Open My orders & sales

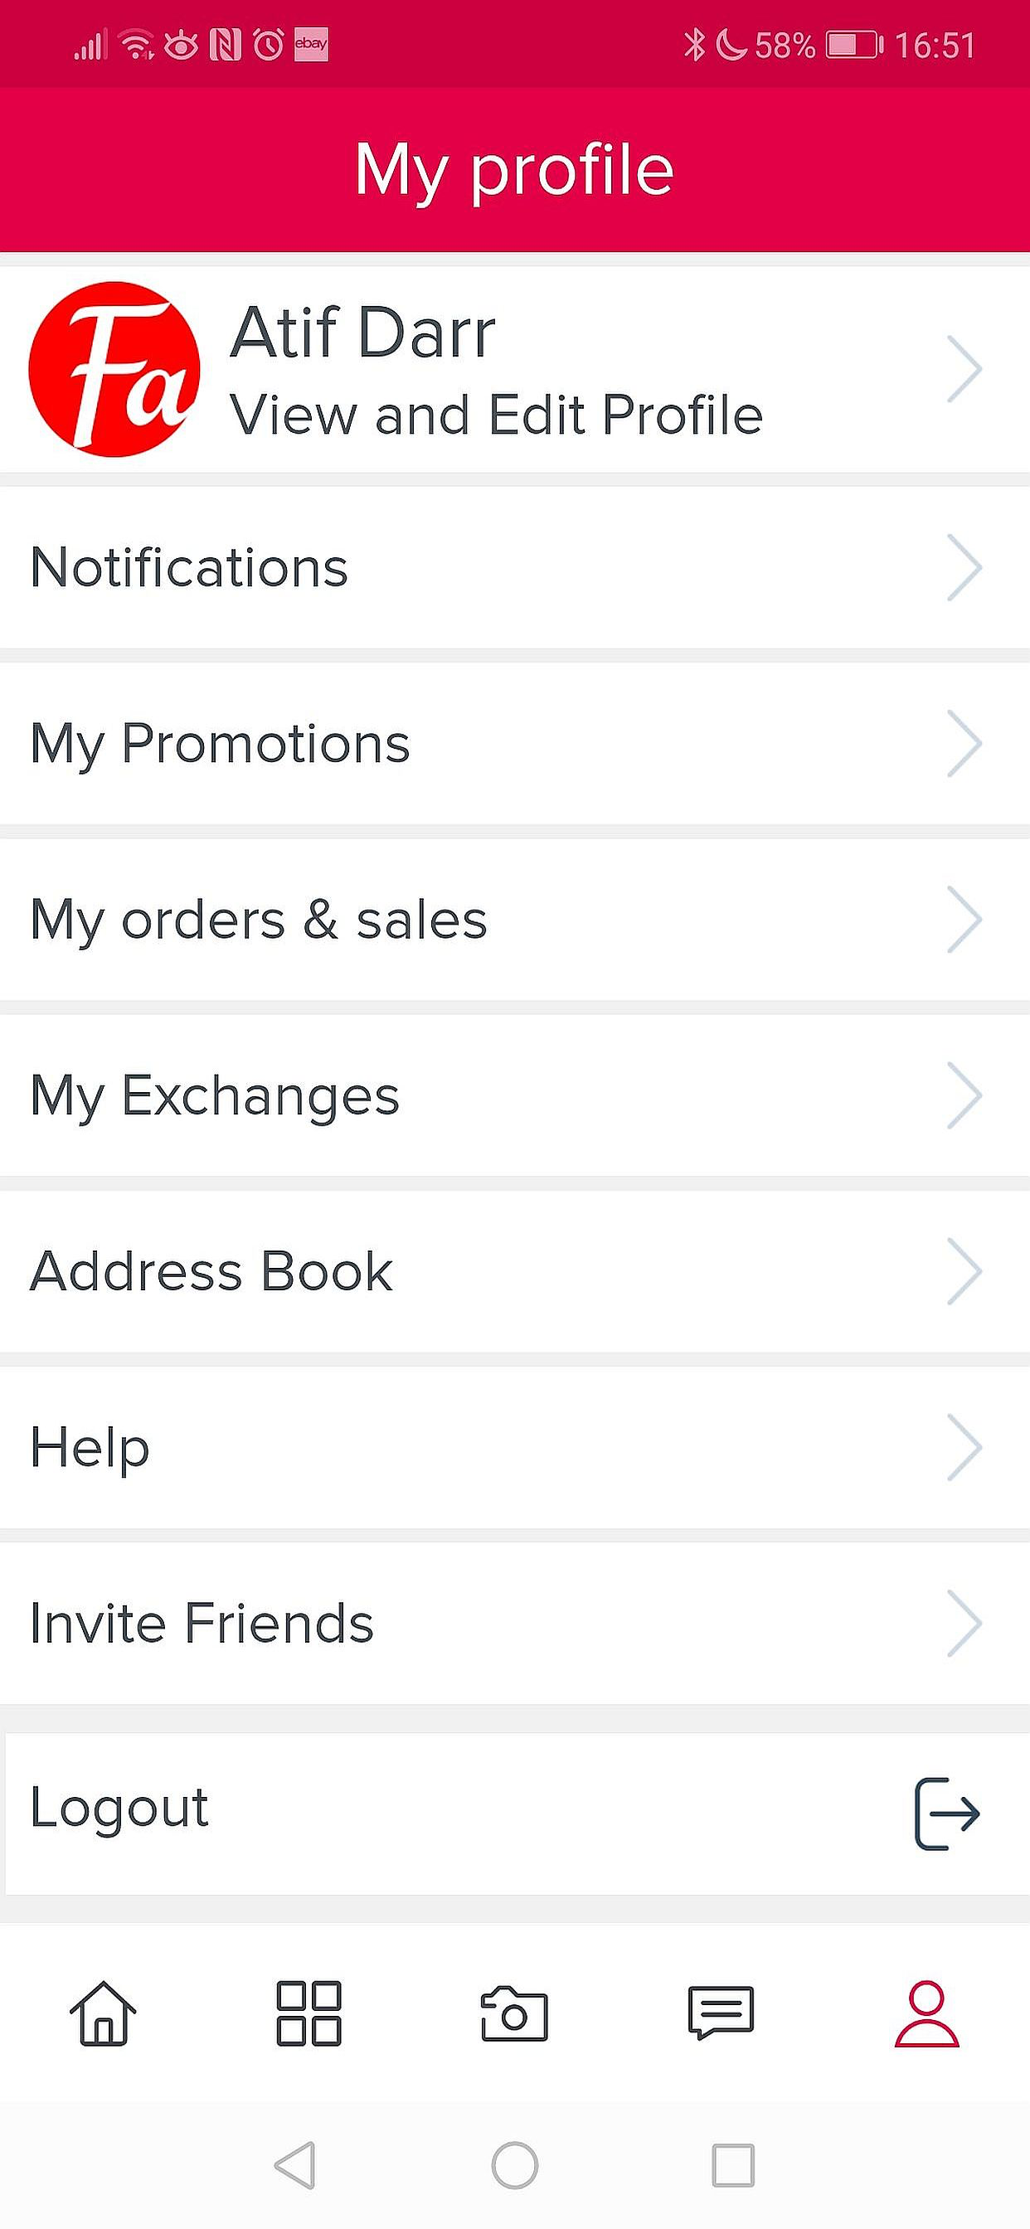click(259, 919)
